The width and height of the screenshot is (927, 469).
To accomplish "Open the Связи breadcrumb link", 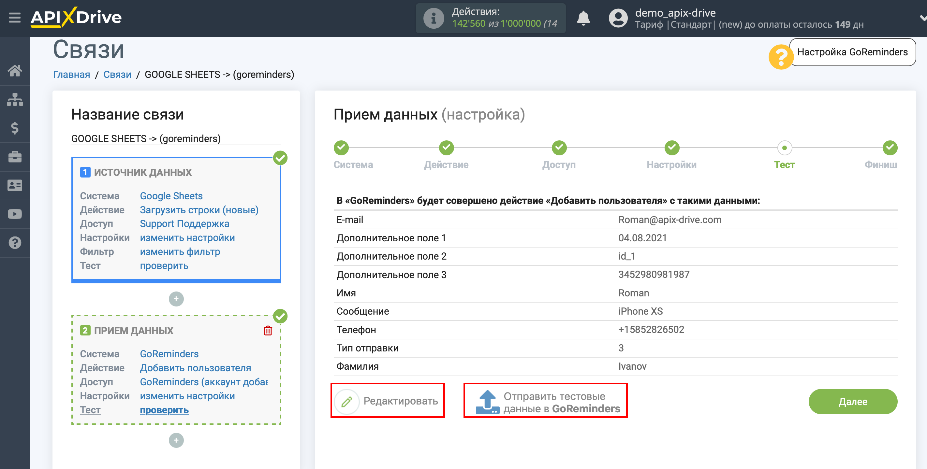I will [x=117, y=75].
